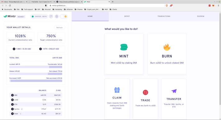
Task: Click the BURN flame icon
Action: point(167,47)
